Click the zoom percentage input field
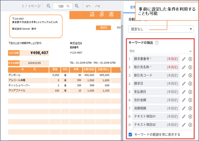199x141 pixels. pyautogui.click(x=63, y=6)
